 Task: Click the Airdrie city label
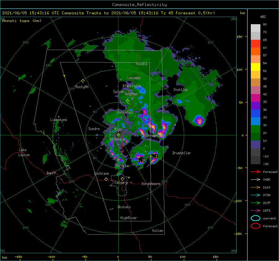coord(122,166)
